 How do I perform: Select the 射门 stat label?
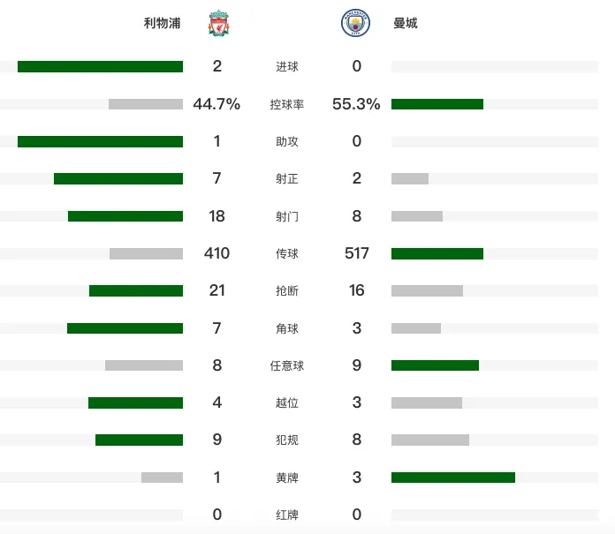pos(286,216)
